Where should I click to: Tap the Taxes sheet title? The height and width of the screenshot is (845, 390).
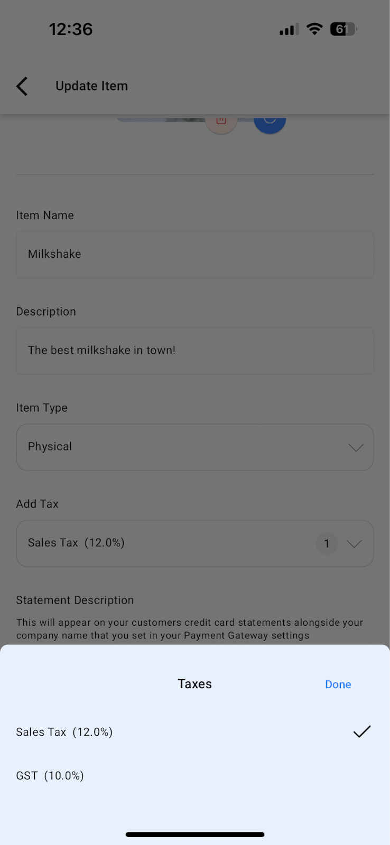[x=194, y=684]
